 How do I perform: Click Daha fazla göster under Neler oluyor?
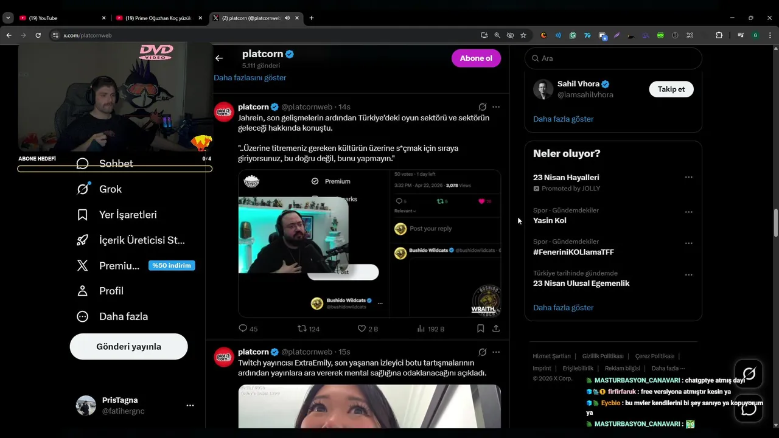[x=563, y=308]
